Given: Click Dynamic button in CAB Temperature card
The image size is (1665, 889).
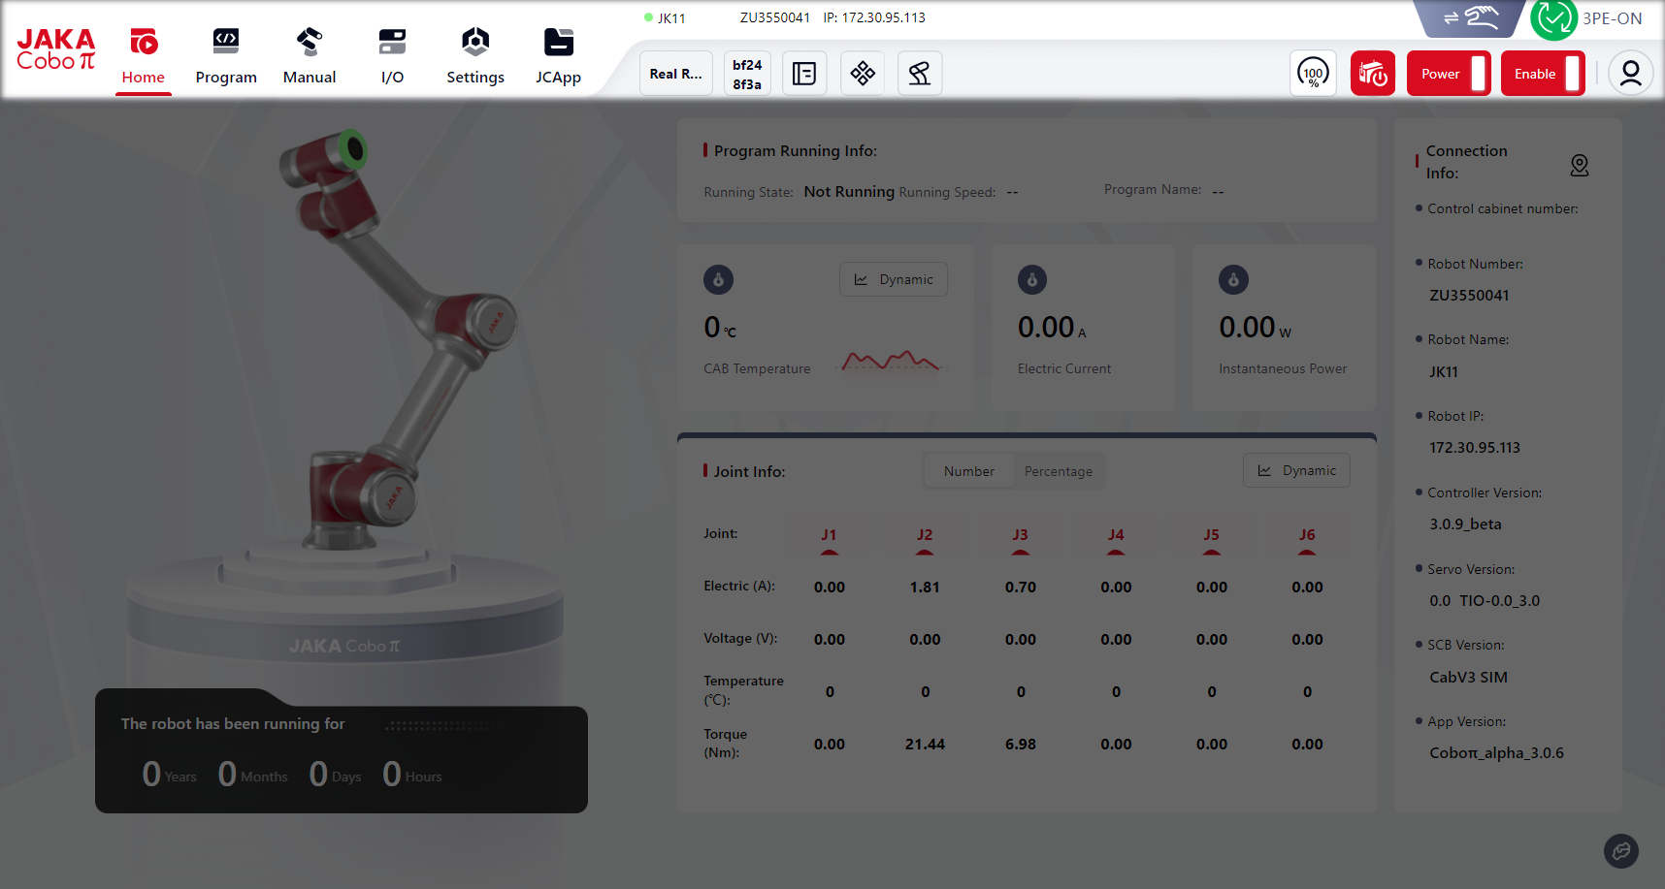Looking at the screenshot, I should pyautogui.click(x=893, y=279).
